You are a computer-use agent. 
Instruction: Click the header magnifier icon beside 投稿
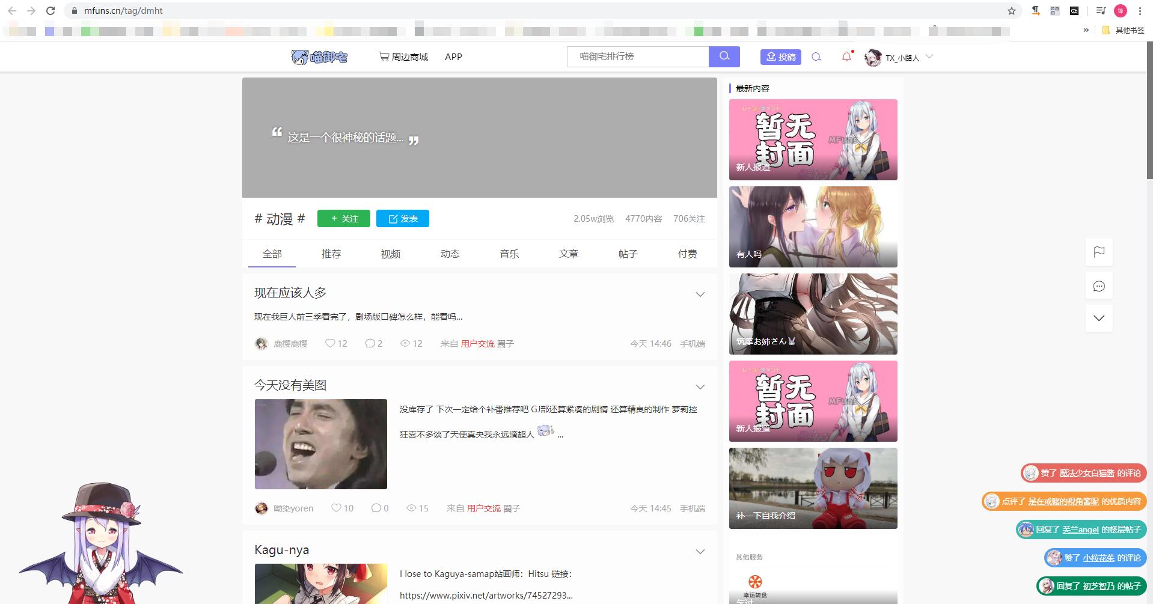(x=816, y=57)
